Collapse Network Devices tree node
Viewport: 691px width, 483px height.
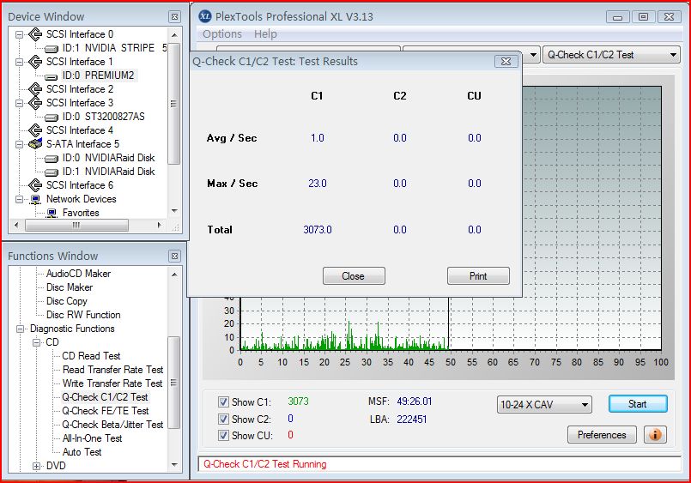click(x=20, y=199)
